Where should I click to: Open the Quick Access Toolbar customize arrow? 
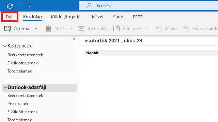click(29, 6)
